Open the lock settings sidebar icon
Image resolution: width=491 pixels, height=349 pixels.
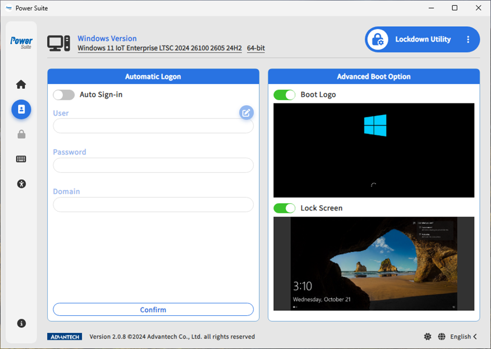point(21,133)
